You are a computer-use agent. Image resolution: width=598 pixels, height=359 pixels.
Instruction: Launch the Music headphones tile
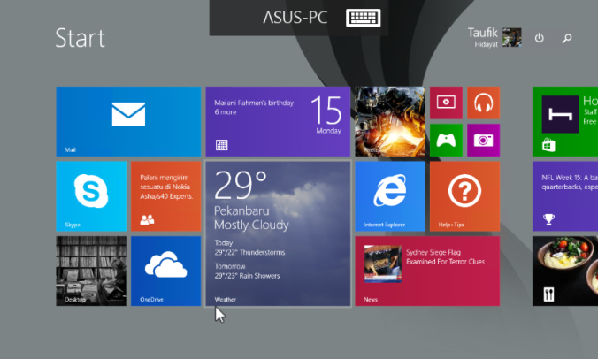[x=484, y=103]
